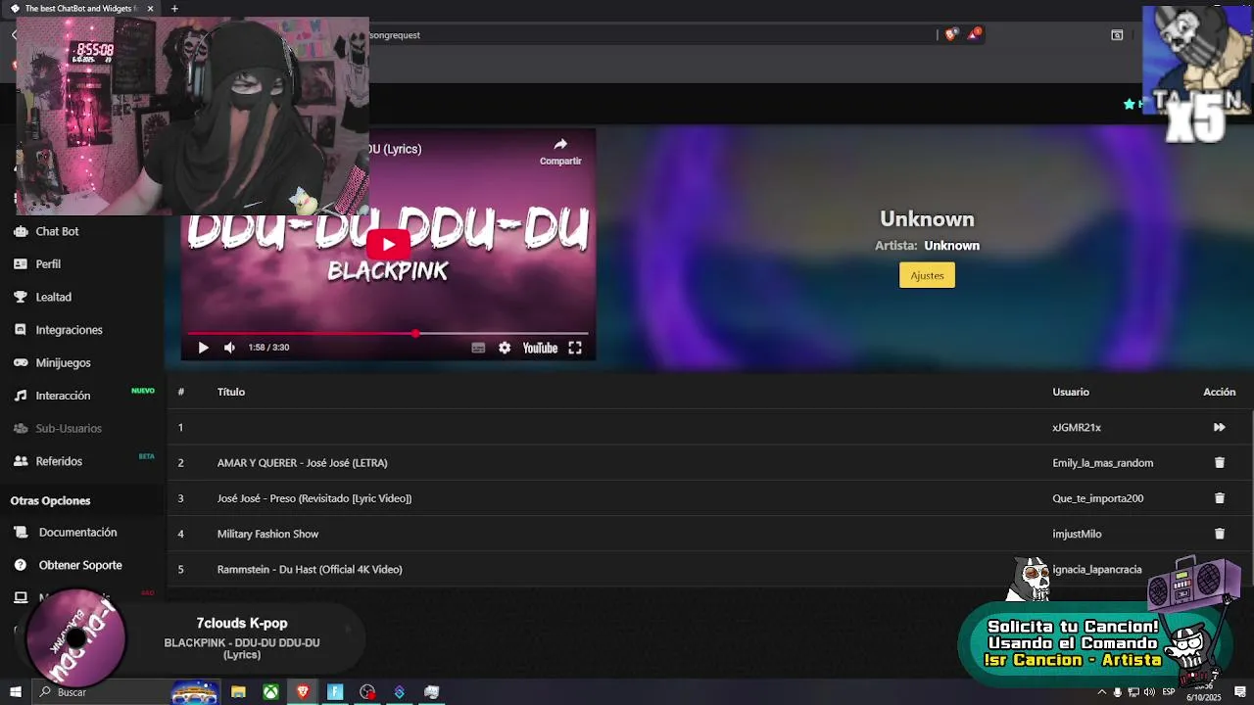Click ESP language indicator in taskbar
1254x705 pixels.
1169,692
